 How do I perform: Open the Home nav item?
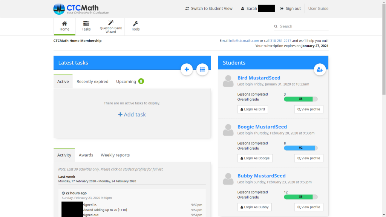64,26
